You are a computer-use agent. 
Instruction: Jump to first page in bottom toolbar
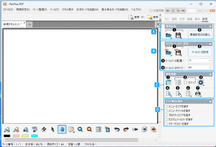pyautogui.click(x=135, y=129)
